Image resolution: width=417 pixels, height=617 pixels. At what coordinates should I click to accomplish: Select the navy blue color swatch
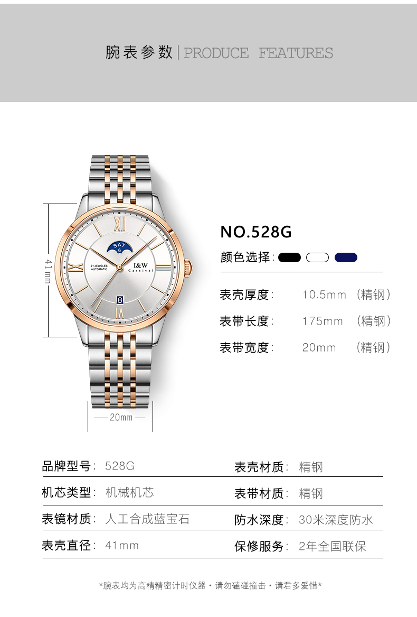346,257
